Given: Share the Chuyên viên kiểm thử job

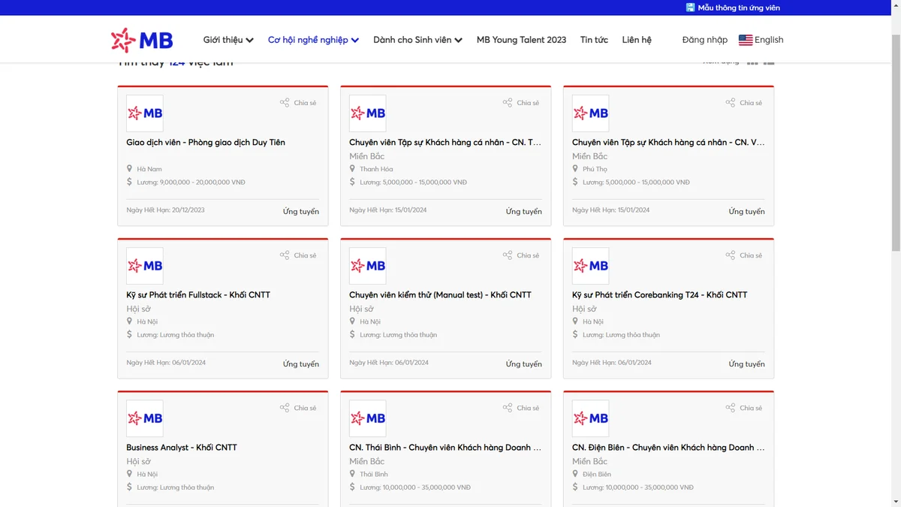Looking at the screenshot, I should coord(521,255).
